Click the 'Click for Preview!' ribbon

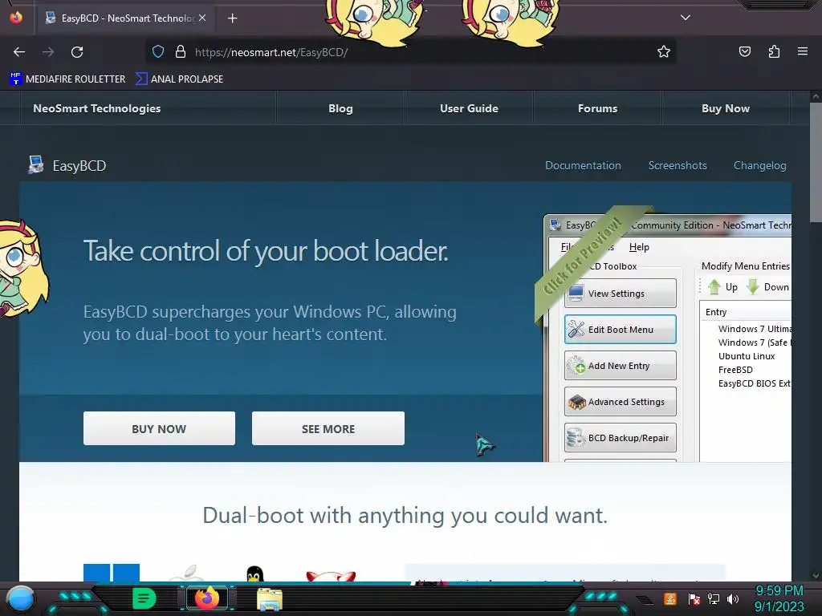582,256
